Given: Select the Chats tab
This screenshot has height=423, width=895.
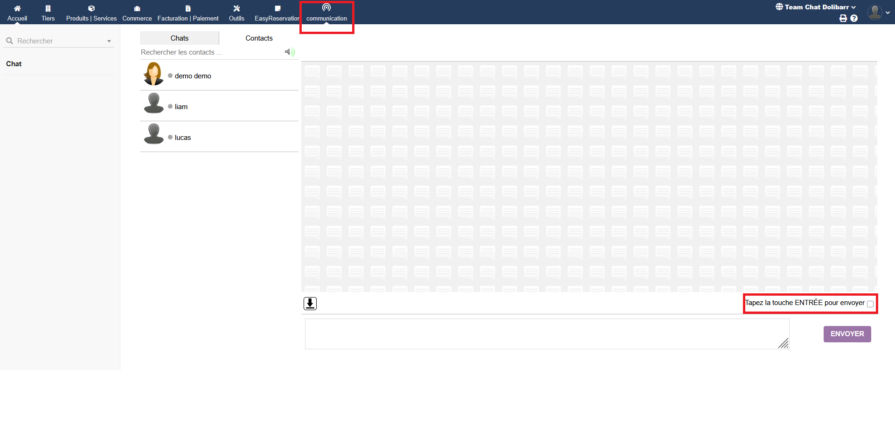Looking at the screenshot, I should tap(180, 38).
